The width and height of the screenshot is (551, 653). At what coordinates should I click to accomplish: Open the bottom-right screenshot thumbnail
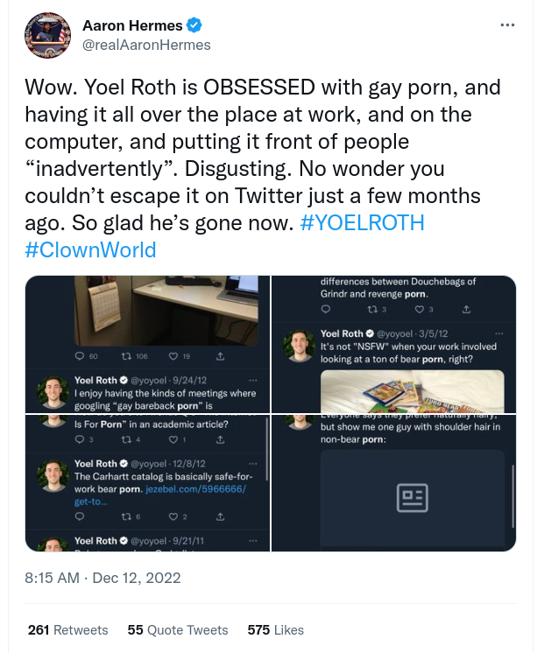coord(394,482)
